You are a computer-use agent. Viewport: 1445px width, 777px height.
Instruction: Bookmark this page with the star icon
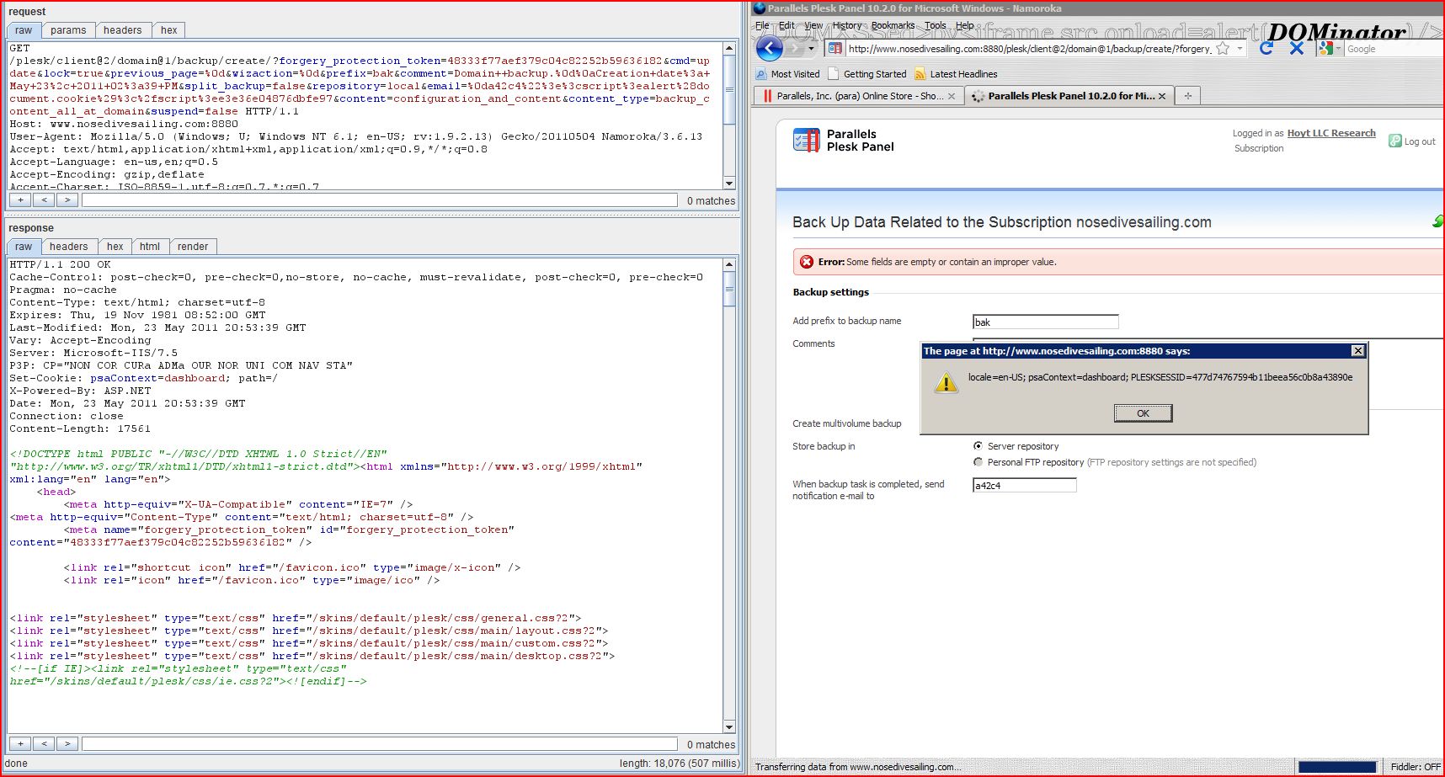(x=1223, y=49)
